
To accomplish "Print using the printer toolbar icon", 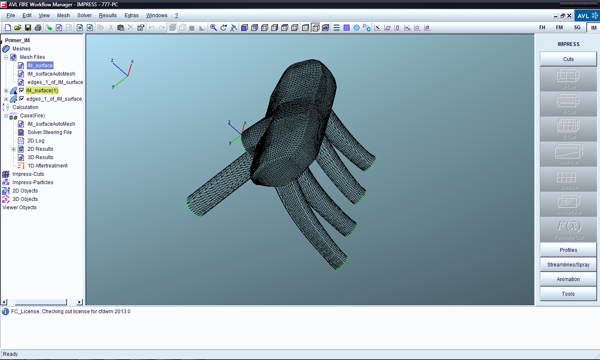I will click(38, 28).
